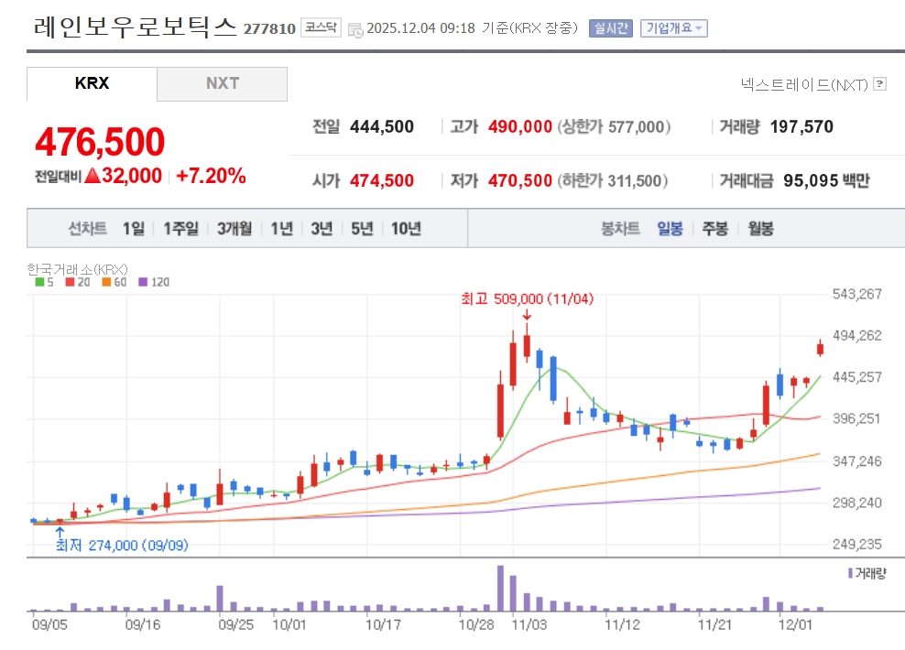Open the 넥스트레이드(NXT) link

pos(804,84)
